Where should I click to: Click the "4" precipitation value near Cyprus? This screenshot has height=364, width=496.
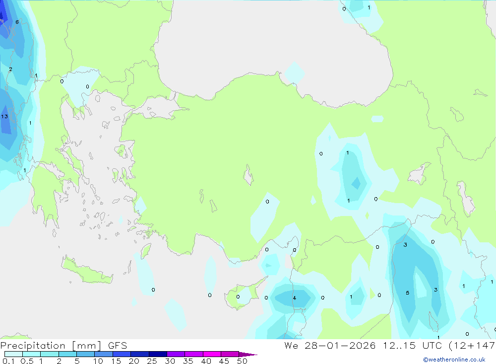(x=295, y=298)
